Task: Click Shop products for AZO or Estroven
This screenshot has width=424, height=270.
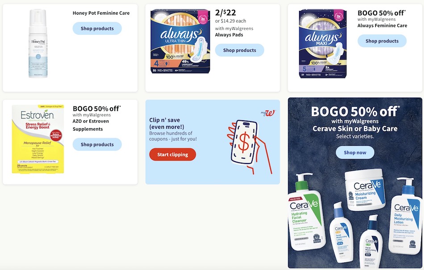Action: click(x=97, y=144)
